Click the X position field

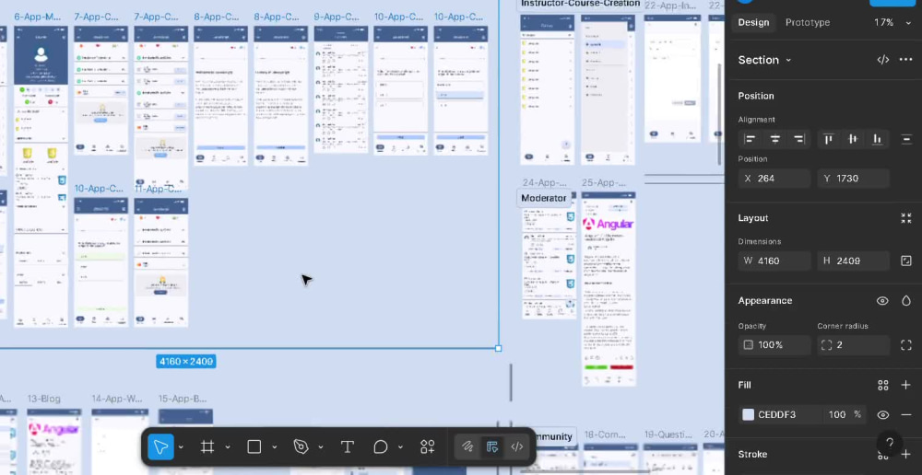774,178
